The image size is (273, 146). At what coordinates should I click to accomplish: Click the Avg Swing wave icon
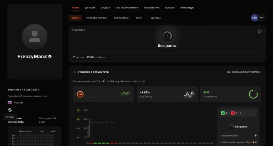pos(189,94)
